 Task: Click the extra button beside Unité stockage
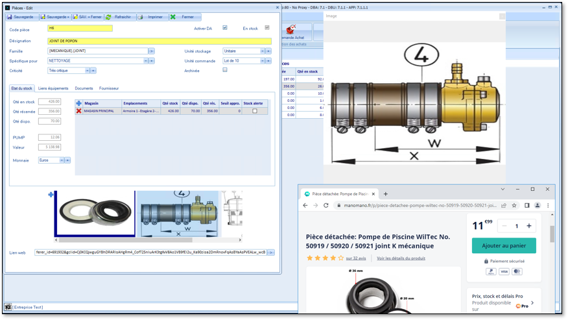[268, 51]
